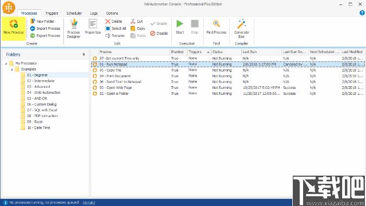Sort by the Last Run column header

(261, 52)
